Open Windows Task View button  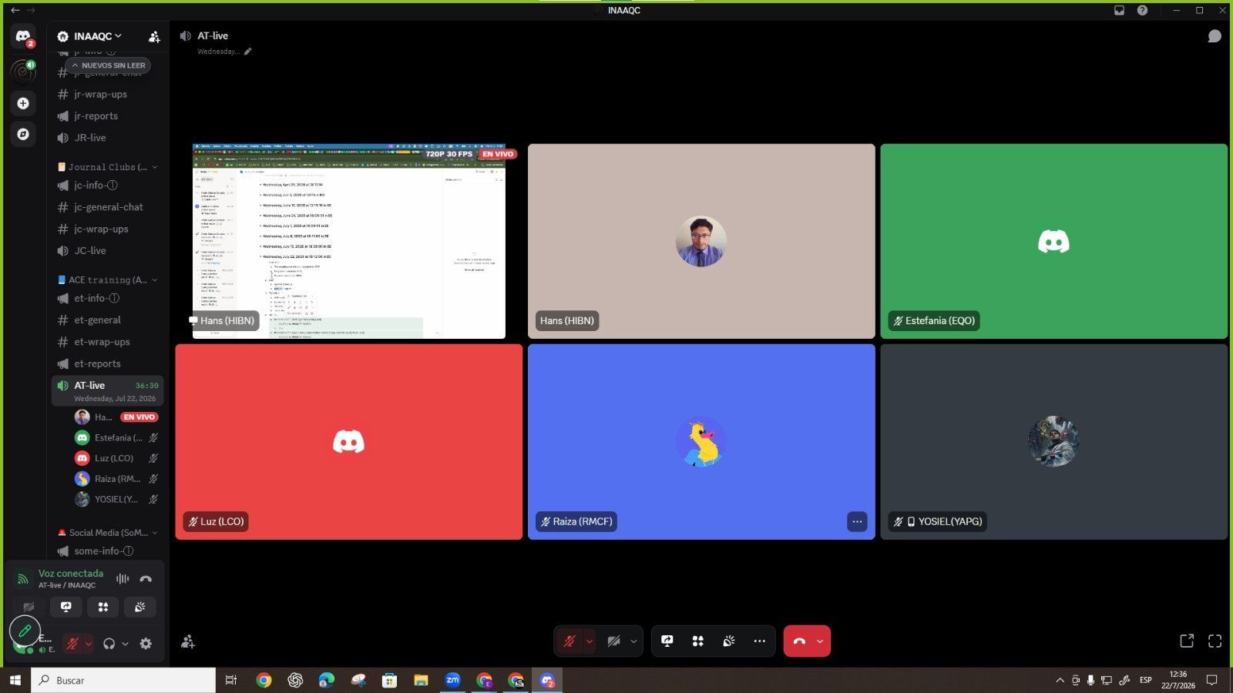pyautogui.click(x=230, y=680)
